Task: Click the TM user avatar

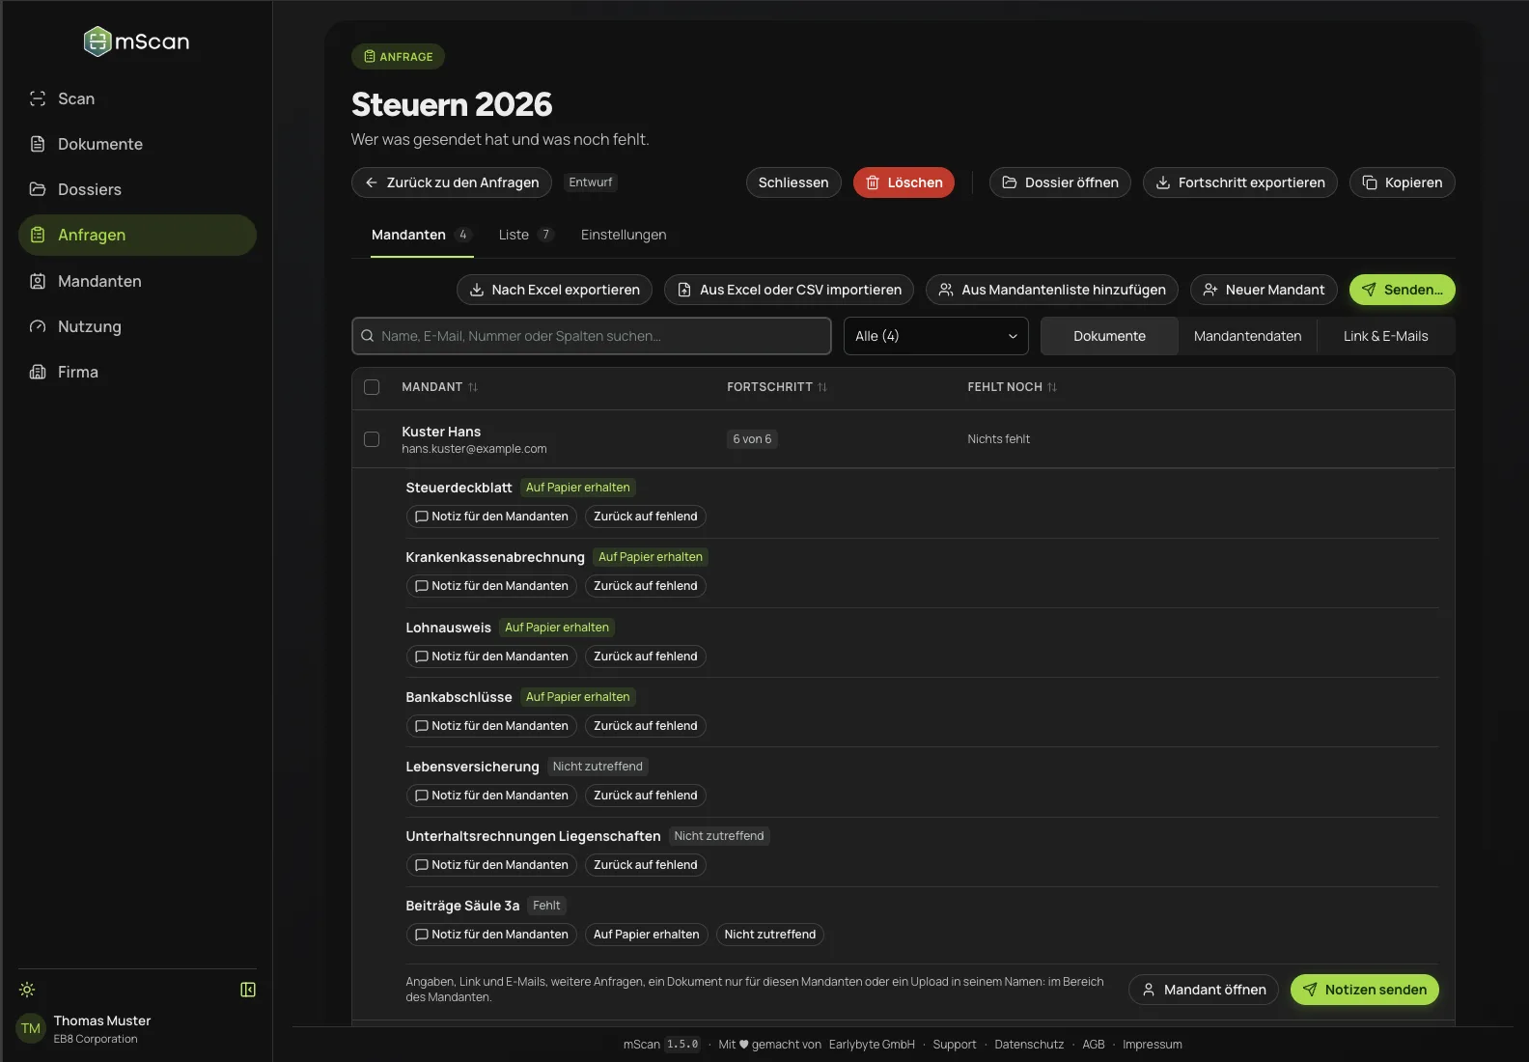Action: pos(31,1028)
